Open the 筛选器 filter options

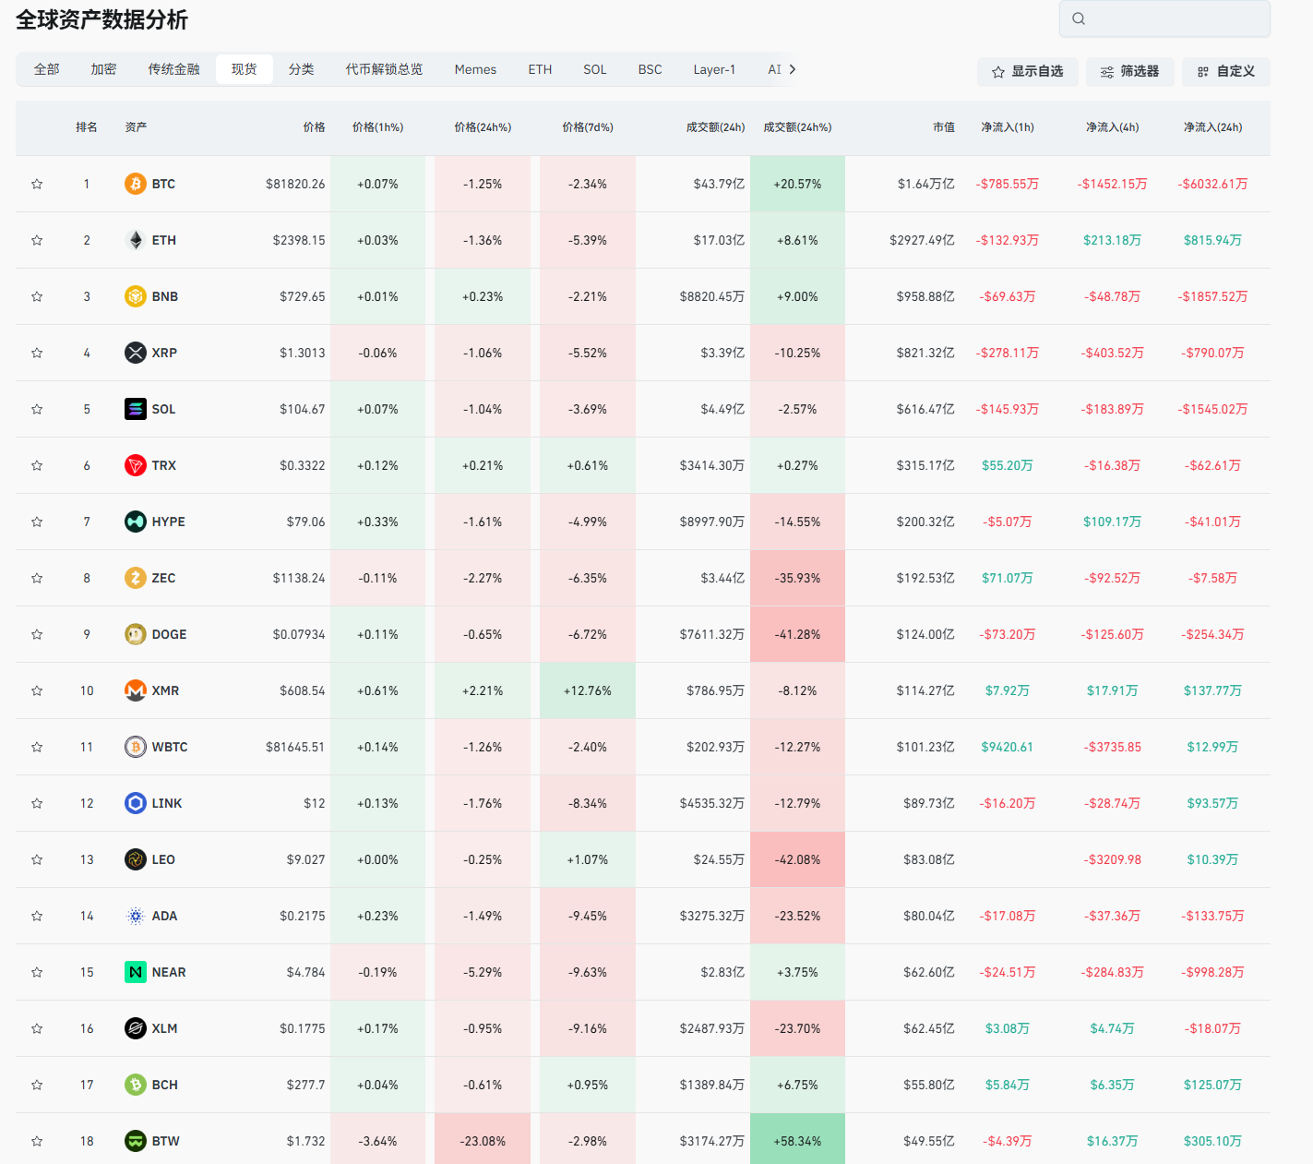1129,71
